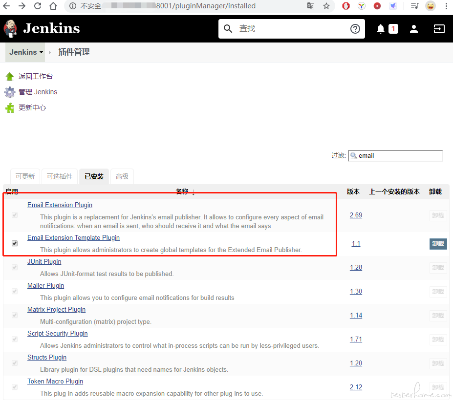Expand the Jenkins breadcrumb dropdown
The height and width of the screenshot is (404, 453).
[42, 52]
